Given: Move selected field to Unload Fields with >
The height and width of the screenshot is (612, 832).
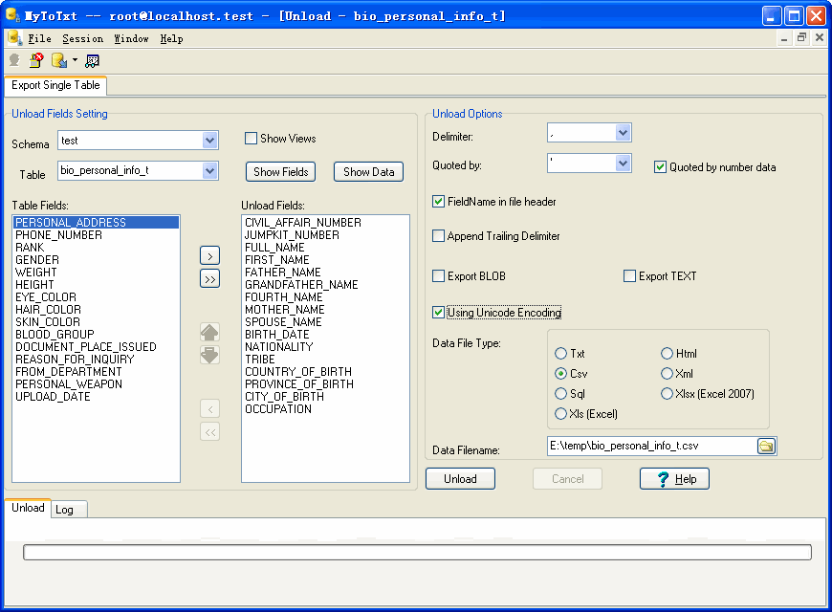Looking at the screenshot, I should coord(209,256).
